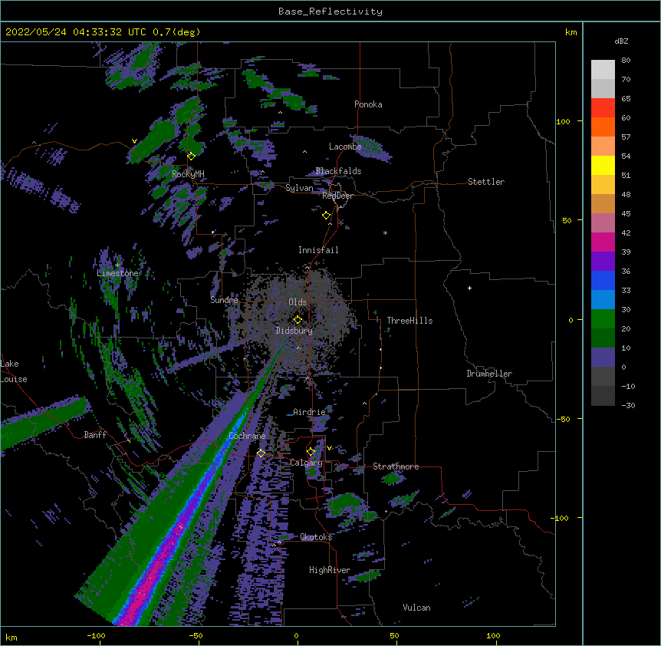Click the Okotoks label

[316, 537]
